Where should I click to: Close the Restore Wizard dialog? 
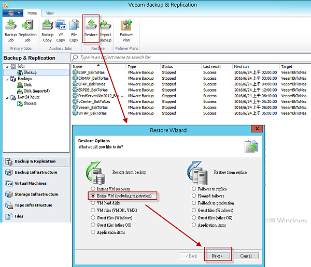(x=257, y=129)
